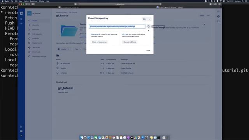Click the git clone URL field
This screenshot has height=140, width=249.
[x=117, y=26]
